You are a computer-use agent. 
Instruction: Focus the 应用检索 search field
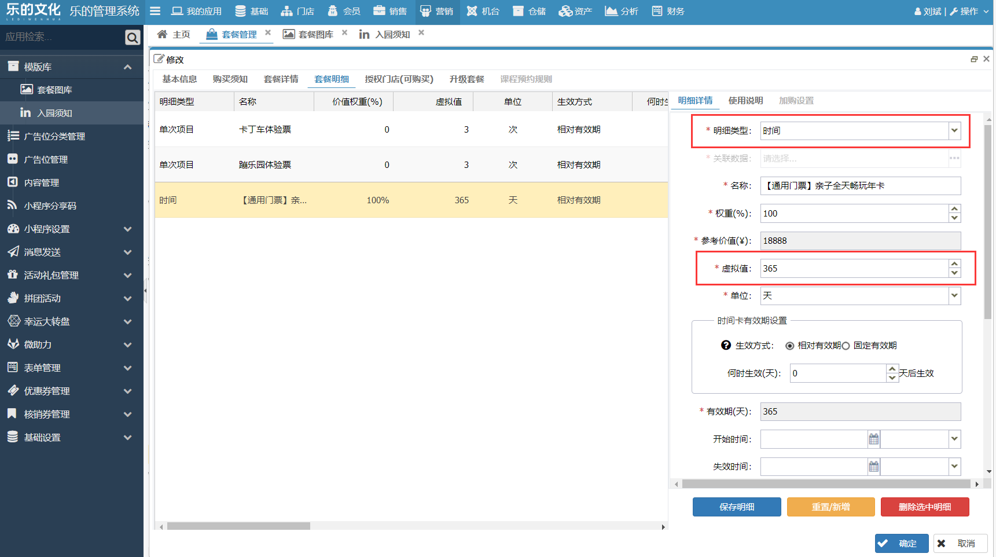(62, 37)
